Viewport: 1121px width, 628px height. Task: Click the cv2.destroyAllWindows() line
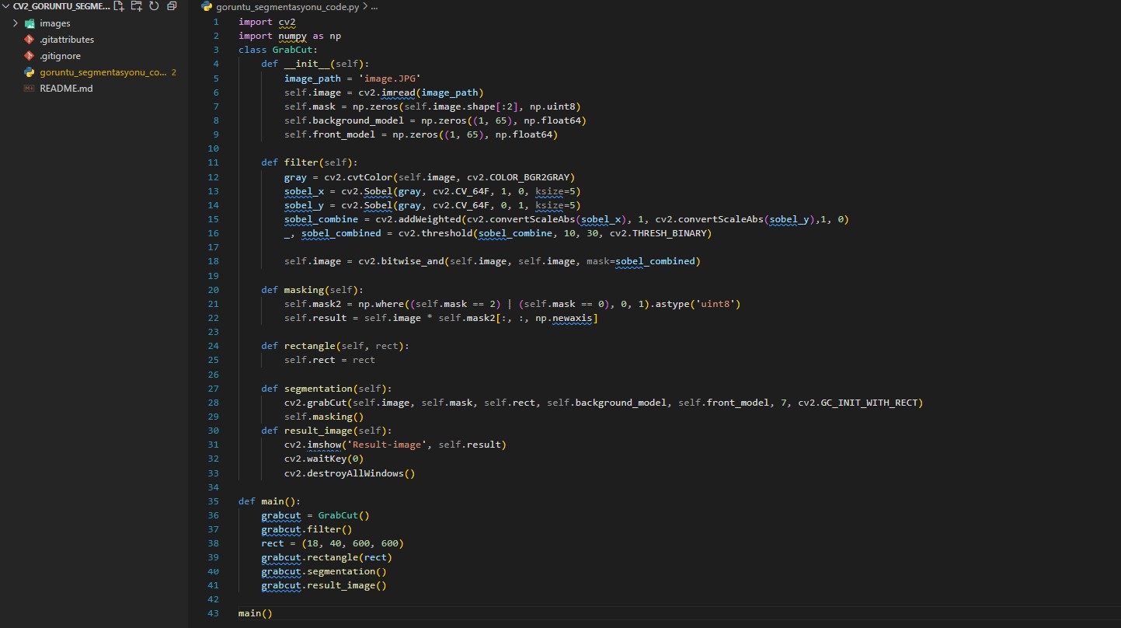point(350,473)
